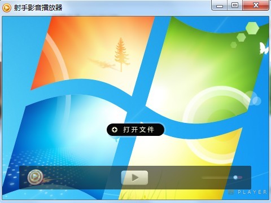Click the orange app icon in title bar
Viewport: 271px width, 203px height.
pos(7,8)
